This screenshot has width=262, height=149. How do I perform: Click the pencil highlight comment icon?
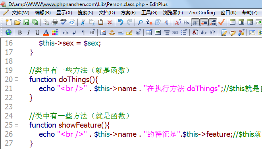[x=129, y=32]
